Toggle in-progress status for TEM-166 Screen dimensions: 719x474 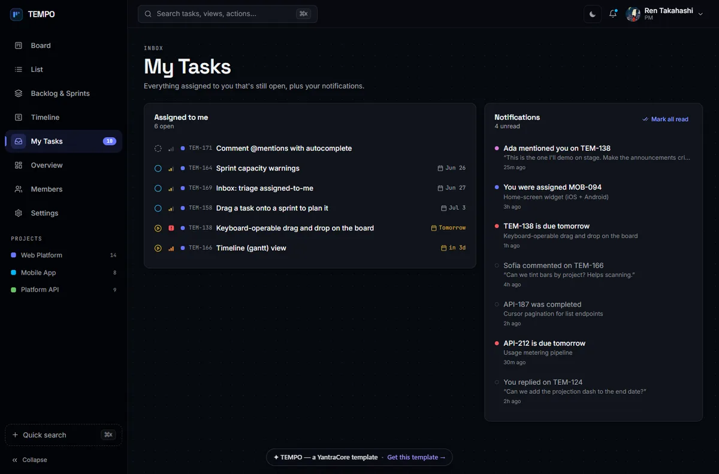tap(158, 248)
